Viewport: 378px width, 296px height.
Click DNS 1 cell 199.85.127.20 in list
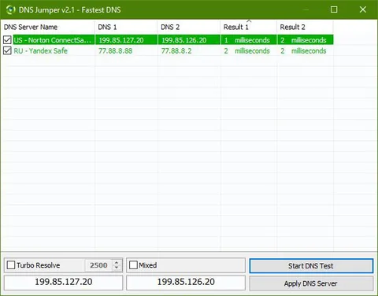coord(126,40)
